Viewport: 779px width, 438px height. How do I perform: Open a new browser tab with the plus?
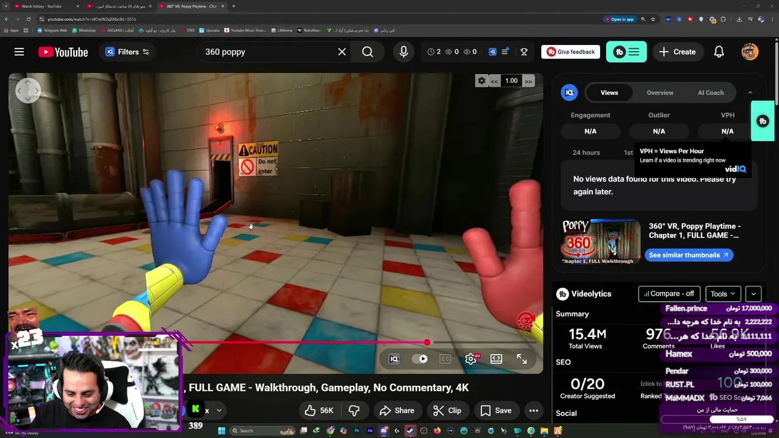234,6
